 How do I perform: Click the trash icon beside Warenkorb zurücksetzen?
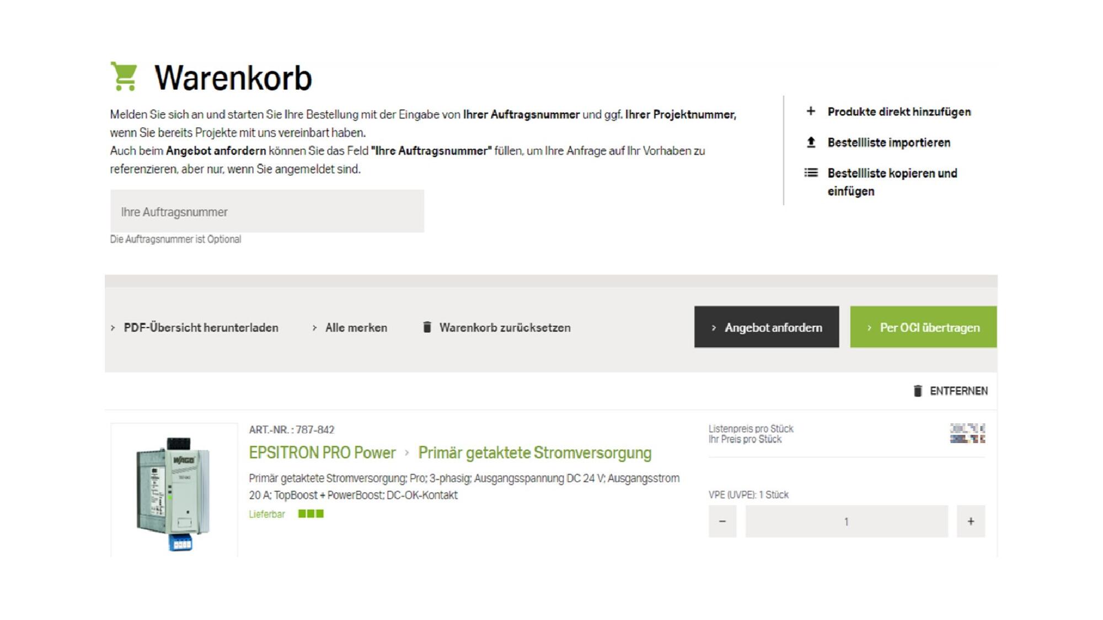click(x=427, y=327)
